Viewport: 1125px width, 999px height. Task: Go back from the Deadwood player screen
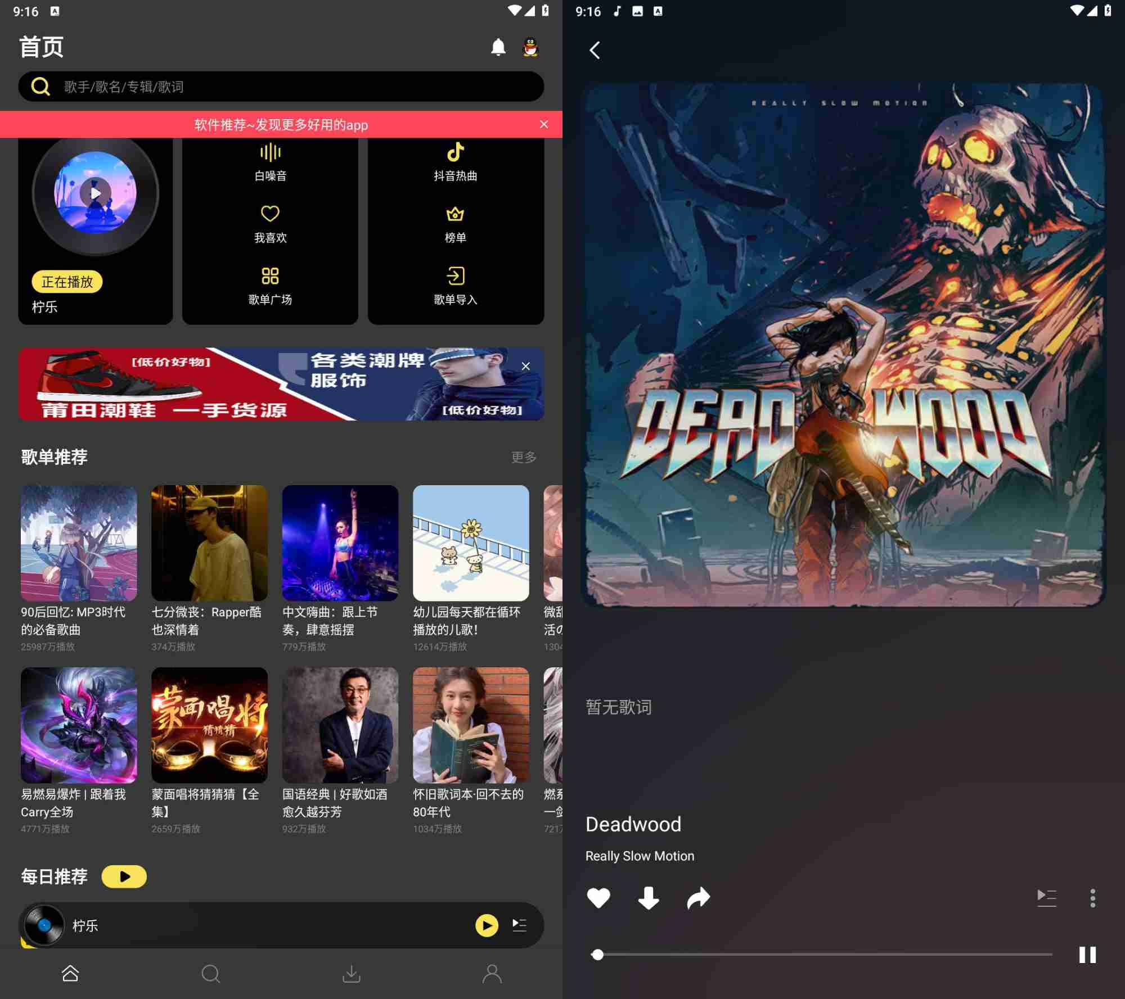click(x=595, y=50)
